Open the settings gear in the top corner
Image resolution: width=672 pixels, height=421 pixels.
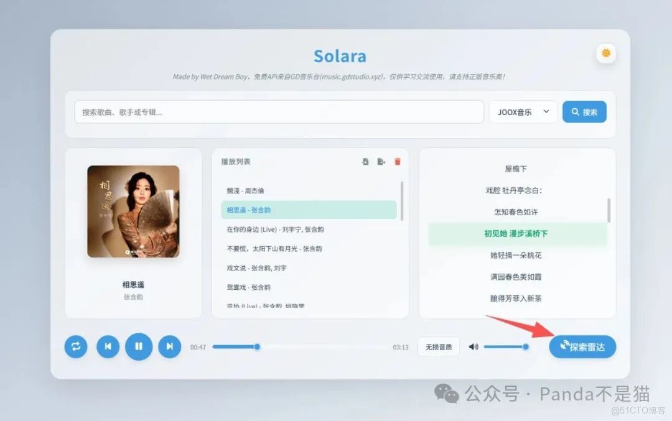coord(606,53)
